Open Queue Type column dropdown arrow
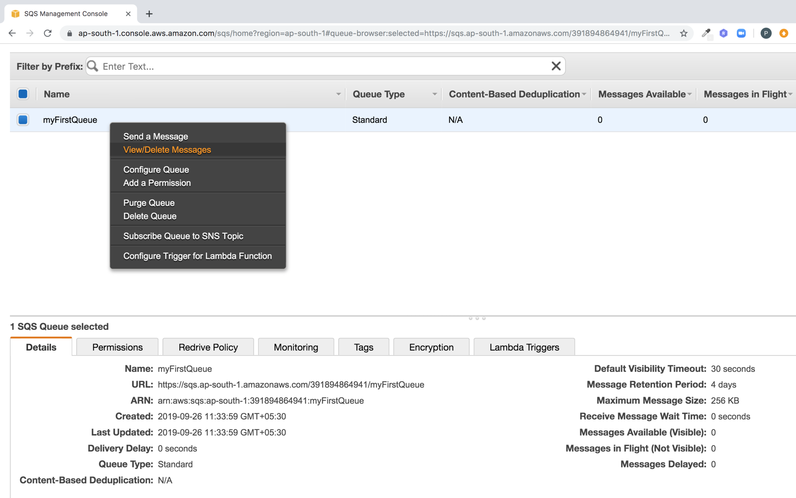The image size is (796, 498). [434, 94]
